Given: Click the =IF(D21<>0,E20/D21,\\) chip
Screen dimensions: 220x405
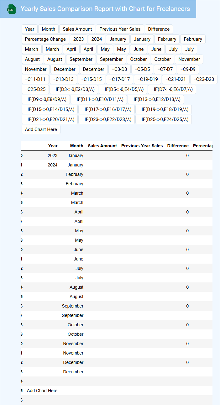Looking at the screenshot, I should coord(50,119).
